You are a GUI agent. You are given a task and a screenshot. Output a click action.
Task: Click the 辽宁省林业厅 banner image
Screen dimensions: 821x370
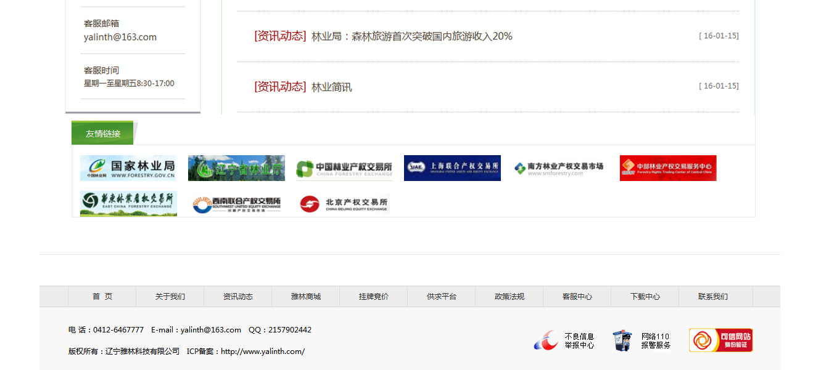[x=236, y=168]
